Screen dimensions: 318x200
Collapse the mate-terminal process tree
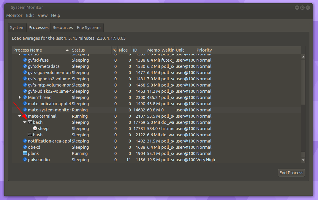click(20, 116)
